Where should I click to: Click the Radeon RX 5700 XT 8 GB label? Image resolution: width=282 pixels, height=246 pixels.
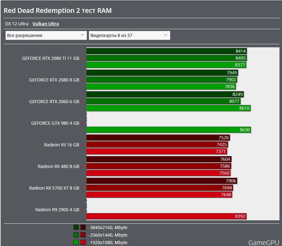pos(54,188)
